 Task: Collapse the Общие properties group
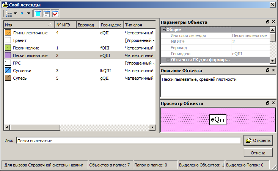click(163, 30)
